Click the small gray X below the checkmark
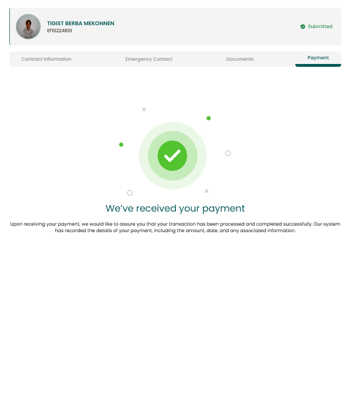Viewport: 350px width, 404px height. pos(207,191)
